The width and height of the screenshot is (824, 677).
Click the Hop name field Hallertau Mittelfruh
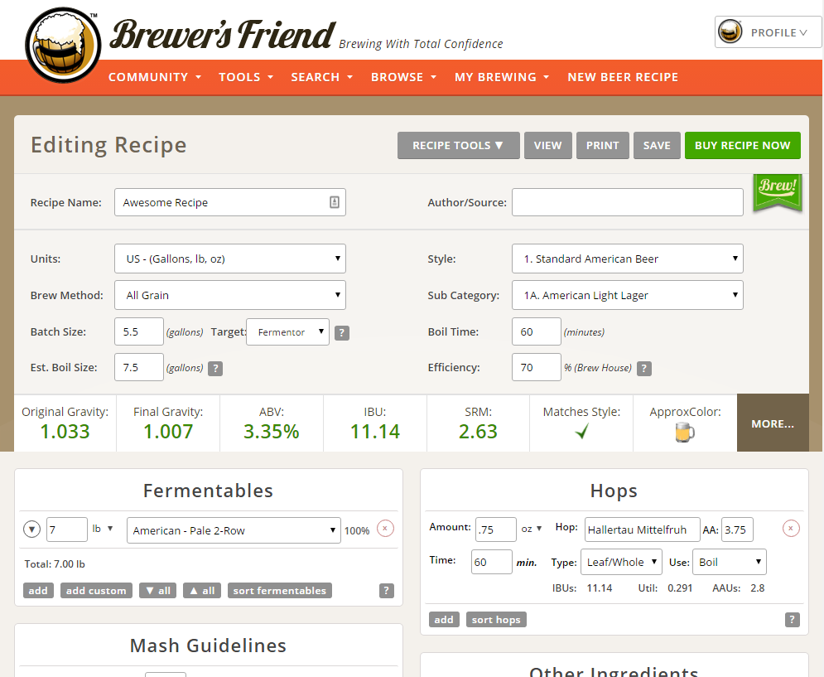pyautogui.click(x=642, y=530)
